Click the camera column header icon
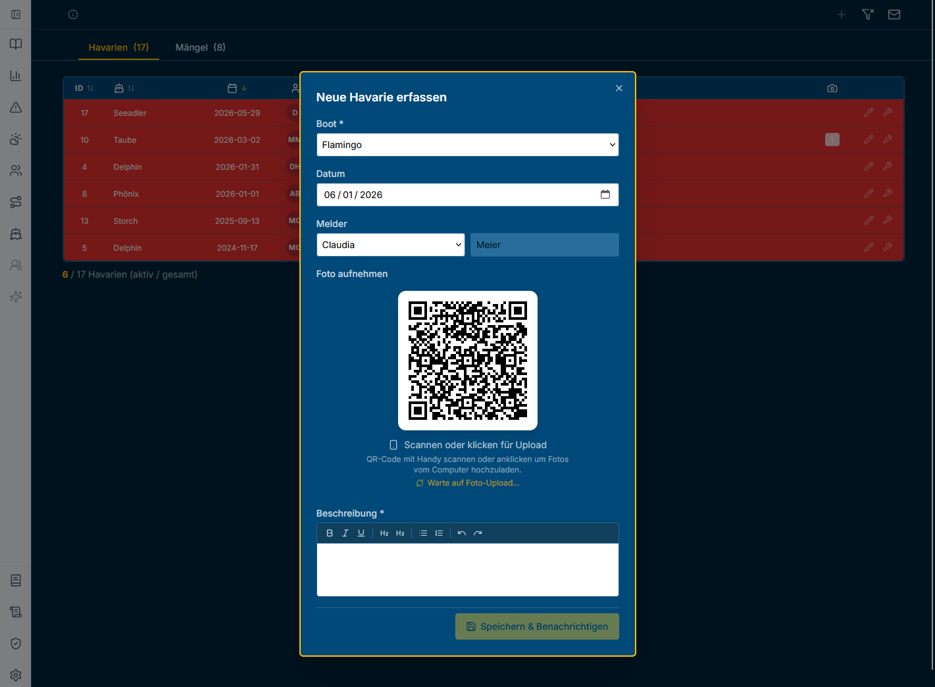The height and width of the screenshot is (687, 935). (832, 88)
